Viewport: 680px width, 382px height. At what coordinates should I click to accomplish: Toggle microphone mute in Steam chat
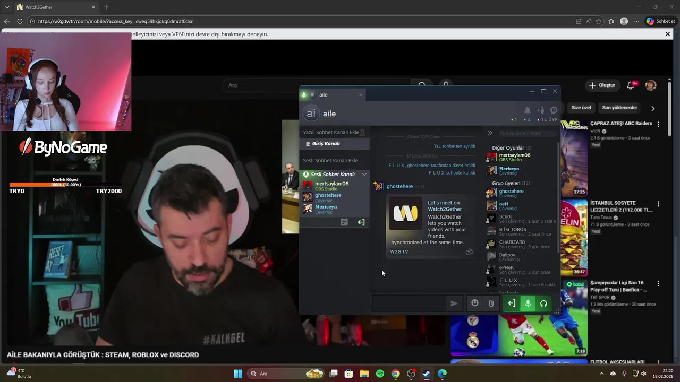(528, 303)
